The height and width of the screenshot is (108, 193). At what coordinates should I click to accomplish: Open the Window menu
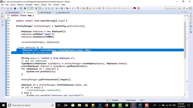(56, 4)
